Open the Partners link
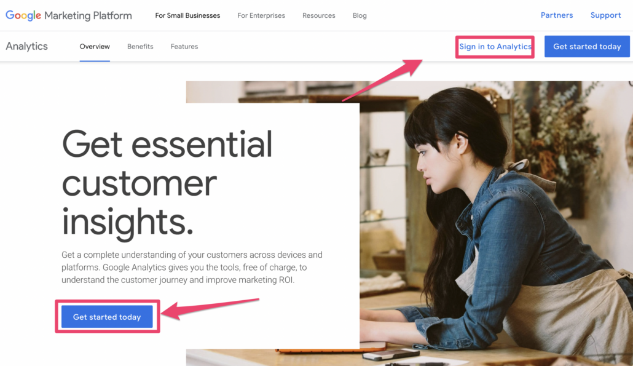Image resolution: width=633 pixels, height=366 pixels. (x=557, y=15)
